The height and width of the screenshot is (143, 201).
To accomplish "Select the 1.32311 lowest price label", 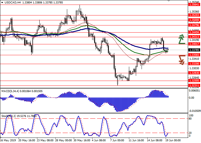I will coord(193,85).
